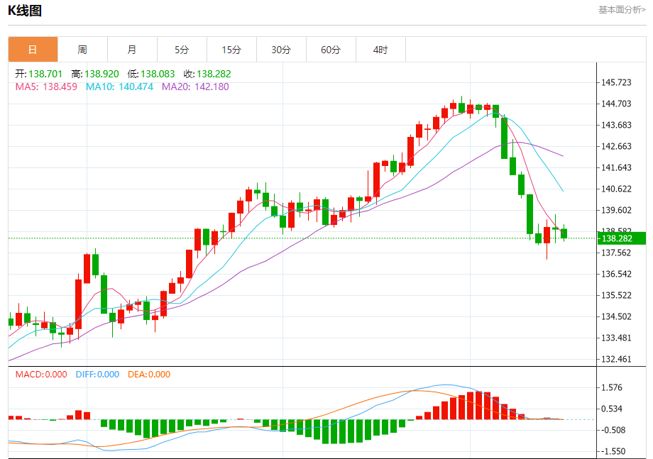Switch to the 周 weekly tab

pos(82,50)
